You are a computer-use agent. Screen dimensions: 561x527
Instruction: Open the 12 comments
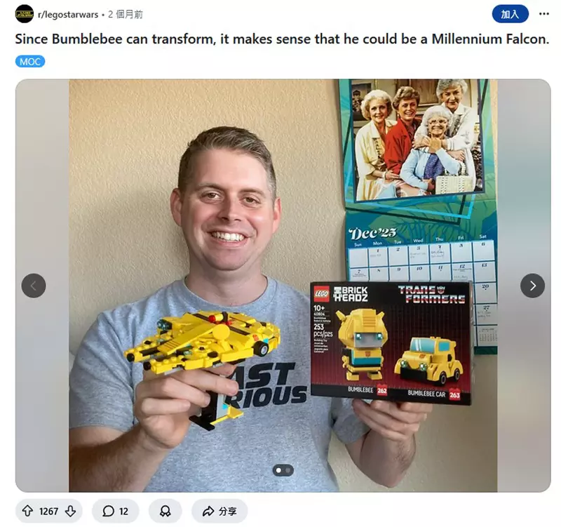(x=115, y=511)
